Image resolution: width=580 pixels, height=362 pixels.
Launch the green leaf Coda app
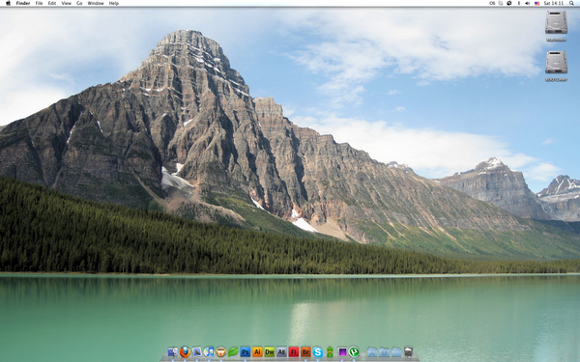tap(233, 352)
